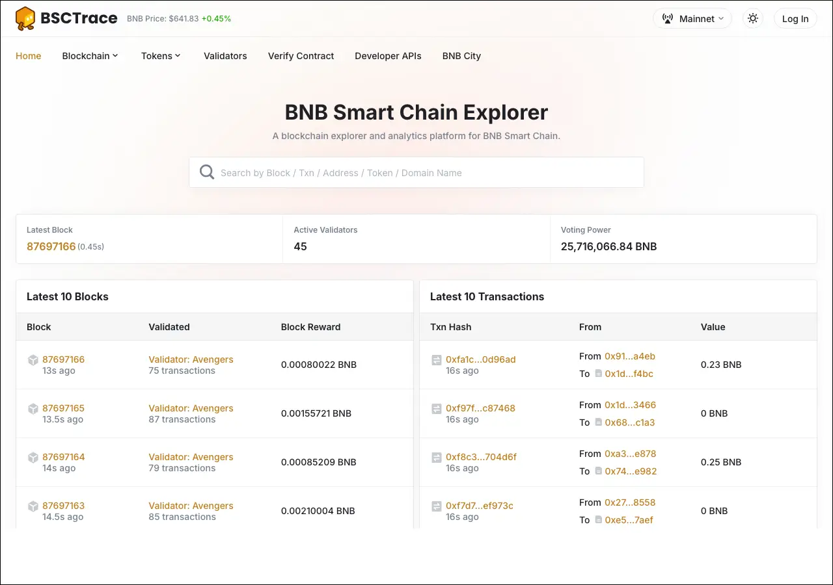This screenshot has height=585, width=833.
Task: Open the Mainnet network dropdown
Action: (692, 19)
